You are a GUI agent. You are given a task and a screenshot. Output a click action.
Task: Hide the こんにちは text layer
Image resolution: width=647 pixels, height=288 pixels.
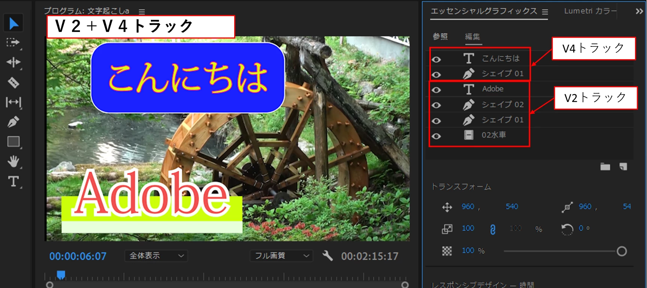click(x=436, y=60)
